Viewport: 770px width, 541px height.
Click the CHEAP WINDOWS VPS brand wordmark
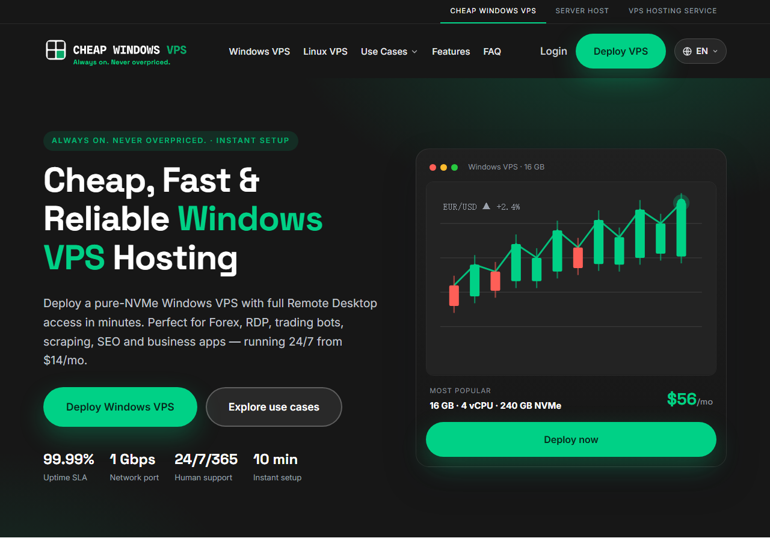[130, 50]
